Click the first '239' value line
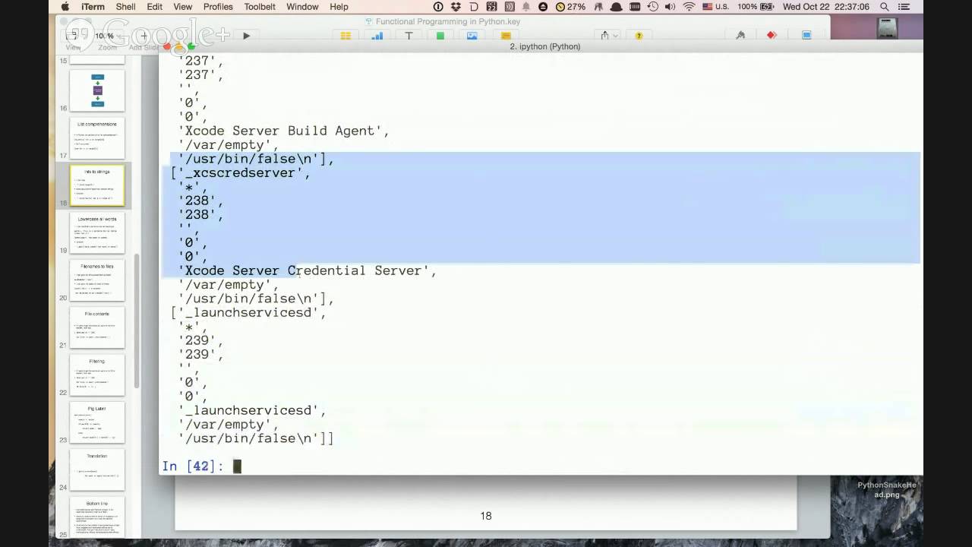Screen dimensions: 972x547 click(200, 340)
